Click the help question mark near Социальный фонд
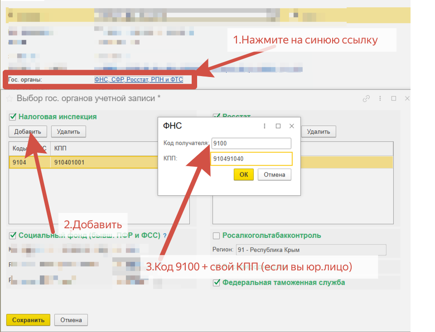This screenshot has height=332, width=435. [165, 236]
